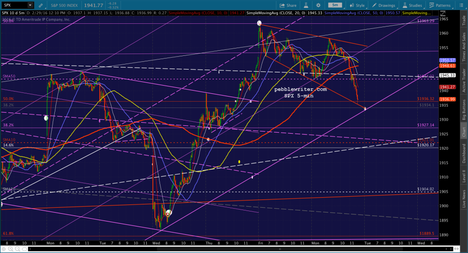Click the yellow dot marker on the chart
The width and height of the screenshot is (468, 253).
click(x=239, y=162)
